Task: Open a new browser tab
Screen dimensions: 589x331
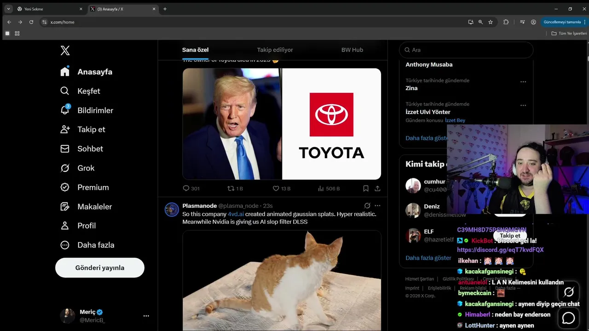Action: point(165,9)
